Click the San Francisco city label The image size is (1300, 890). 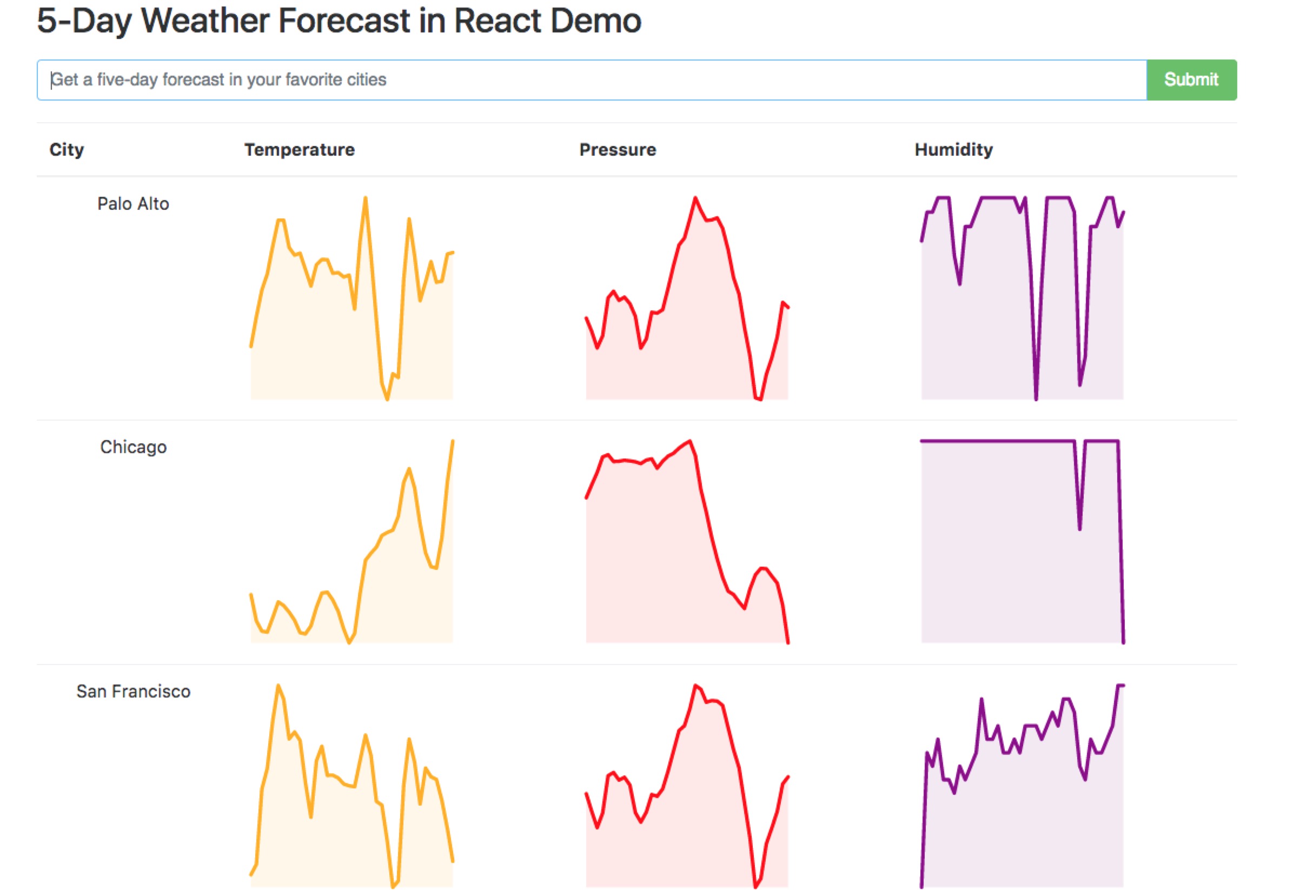click(134, 691)
